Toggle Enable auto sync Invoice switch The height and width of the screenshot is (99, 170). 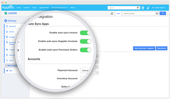(85, 33)
